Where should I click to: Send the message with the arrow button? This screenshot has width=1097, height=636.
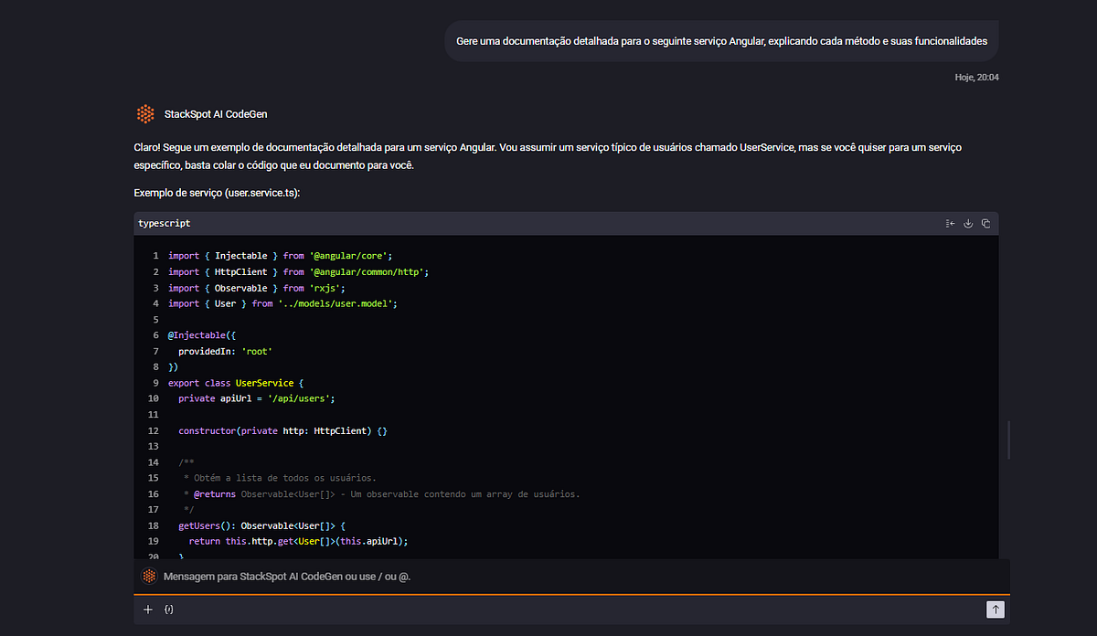(995, 609)
